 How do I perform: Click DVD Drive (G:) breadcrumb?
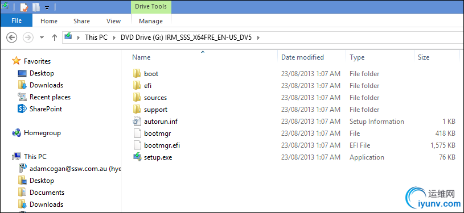[186, 37]
